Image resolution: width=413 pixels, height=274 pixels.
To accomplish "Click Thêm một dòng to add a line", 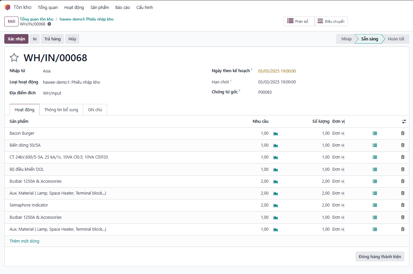I will pyautogui.click(x=24, y=241).
